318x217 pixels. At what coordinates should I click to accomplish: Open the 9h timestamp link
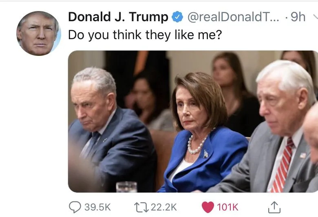coord(298,17)
